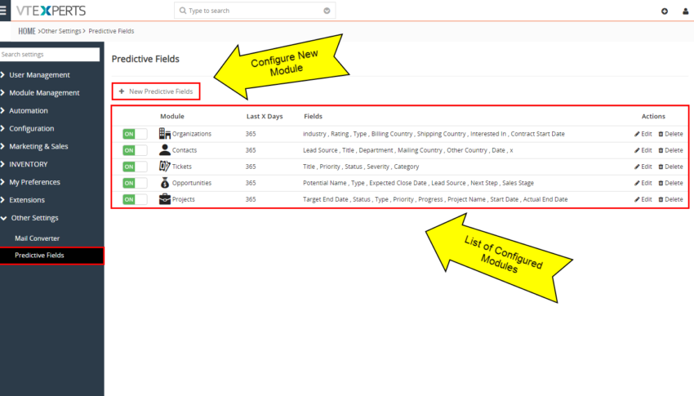Delete the Contacts configuration
Viewport: 694px width, 396px height.
[x=670, y=150]
